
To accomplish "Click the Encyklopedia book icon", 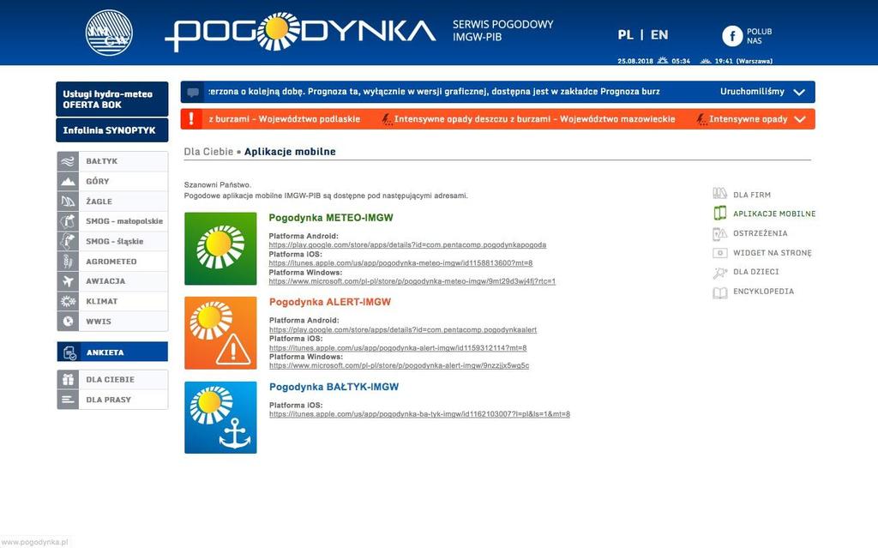I will tap(720, 292).
